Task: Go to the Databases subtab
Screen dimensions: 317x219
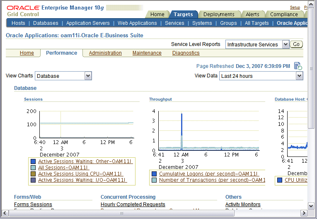Action: pos(46,23)
